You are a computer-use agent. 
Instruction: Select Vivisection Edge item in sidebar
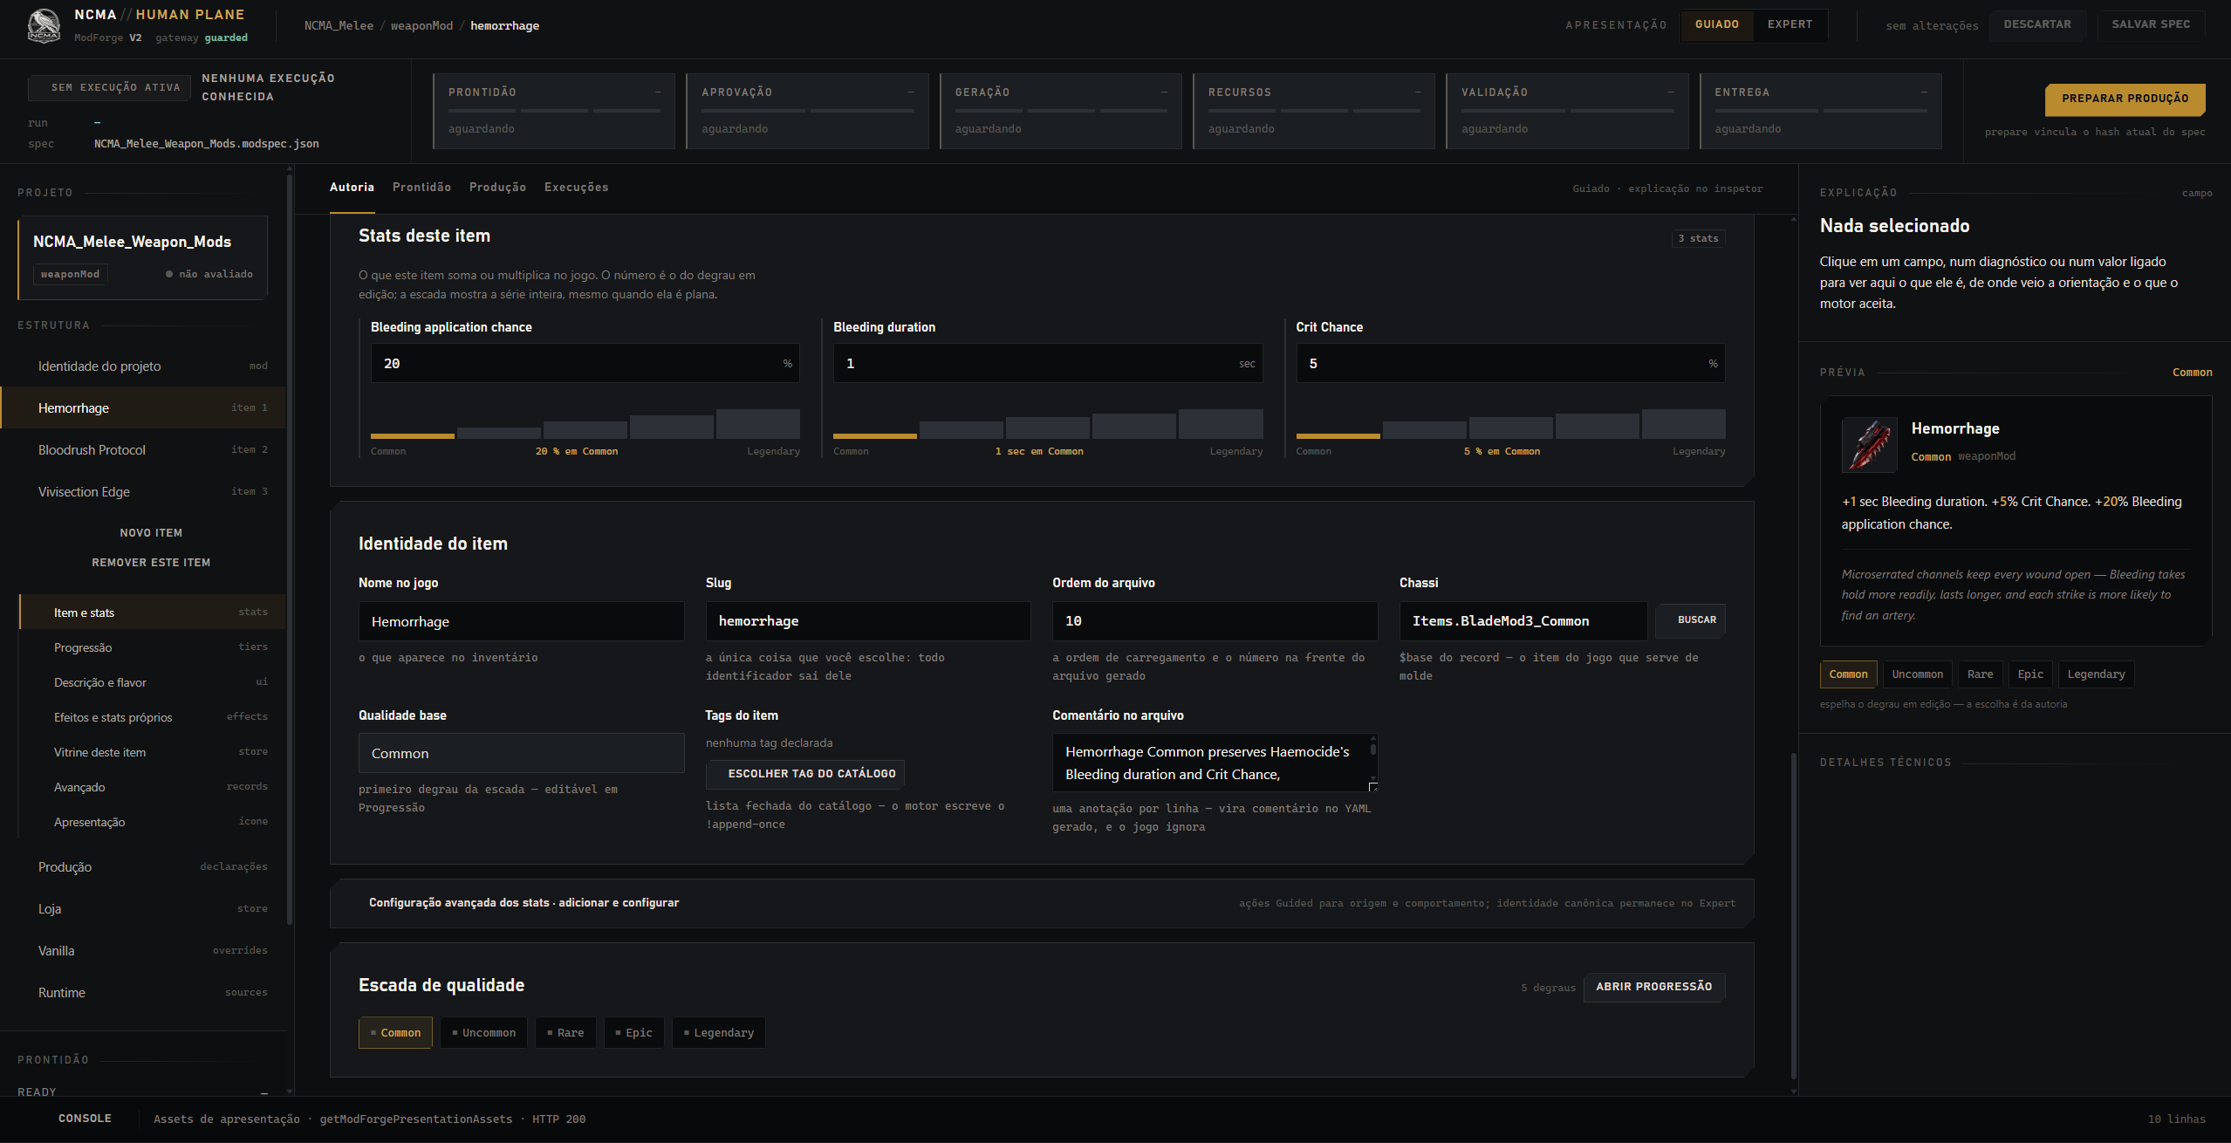(x=143, y=492)
